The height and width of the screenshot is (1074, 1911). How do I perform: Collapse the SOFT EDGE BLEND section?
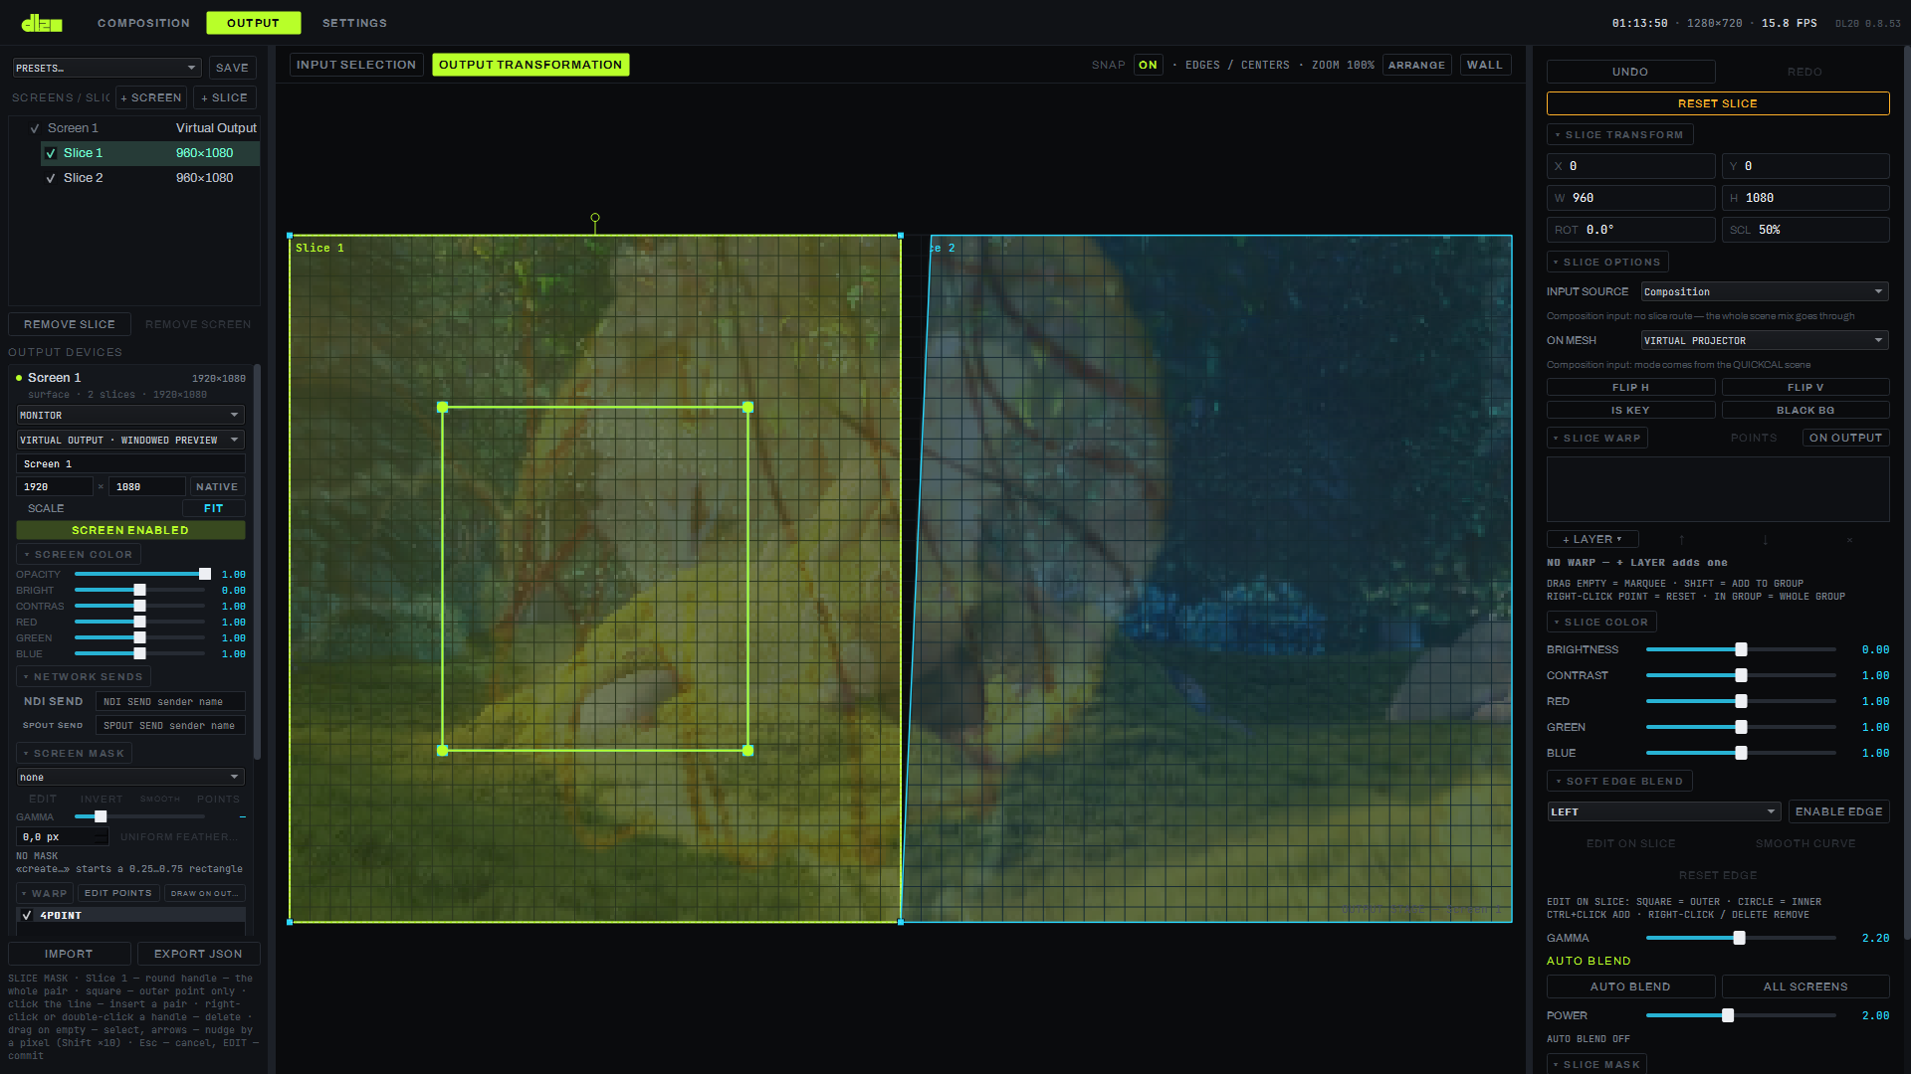point(1619,781)
